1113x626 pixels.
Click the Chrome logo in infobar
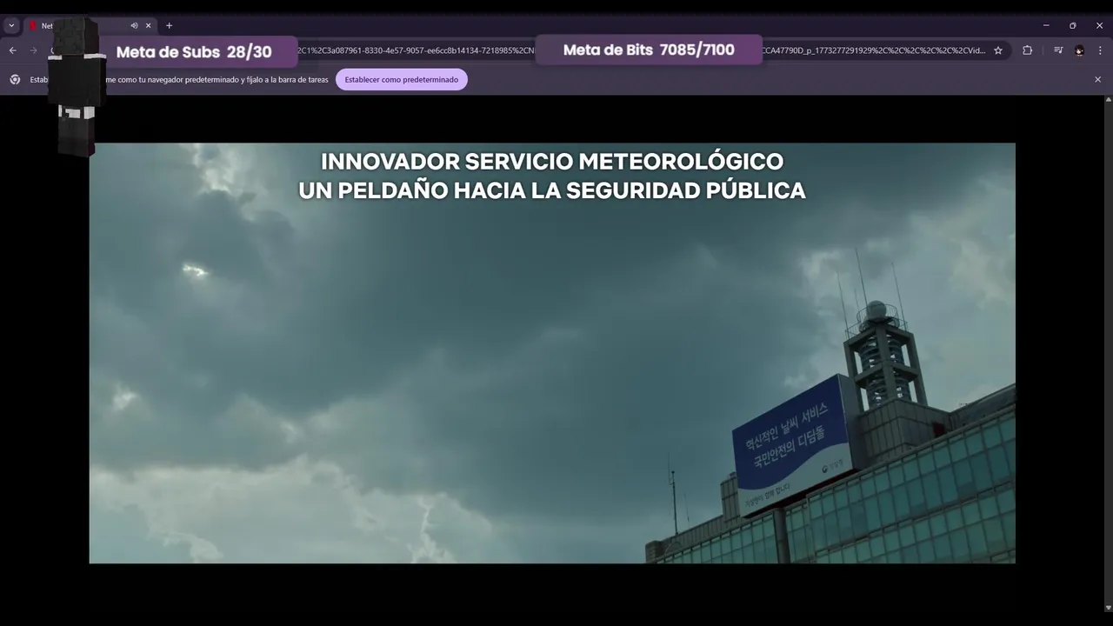point(15,79)
